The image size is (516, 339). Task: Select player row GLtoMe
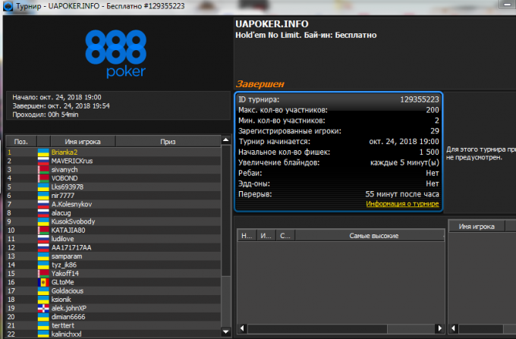[x=113, y=282]
